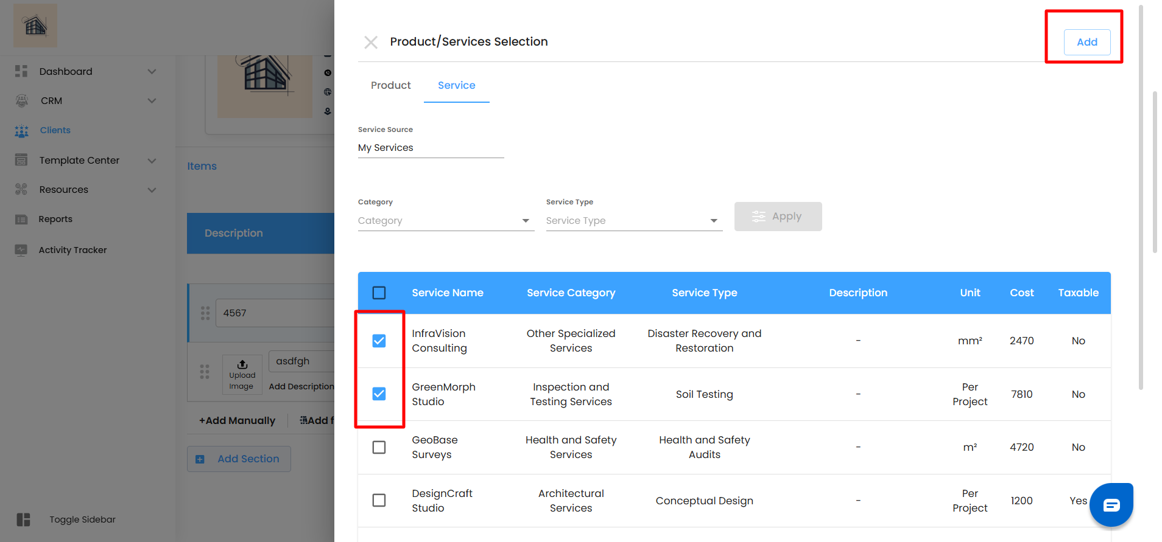Click the Template Center icon
The image size is (1162, 542).
click(21, 160)
